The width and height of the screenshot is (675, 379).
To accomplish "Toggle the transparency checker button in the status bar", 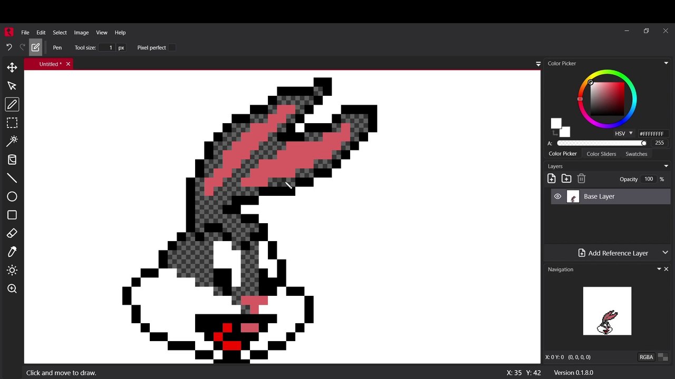I will (663, 357).
